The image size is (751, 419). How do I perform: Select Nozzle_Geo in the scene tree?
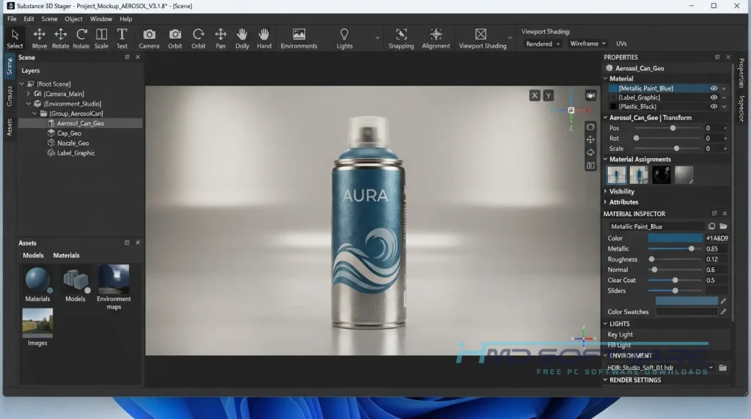pyautogui.click(x=73, y=143)
